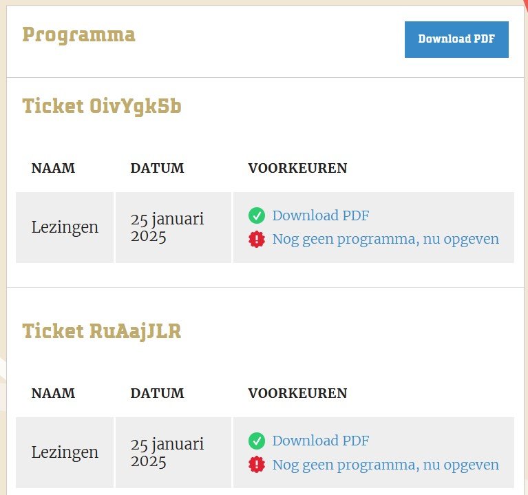This screenshot has height=495, width=528.
Task: Open 'Nog geen programma' link for ticket RuAajJLR
Action: coord(386,465)
